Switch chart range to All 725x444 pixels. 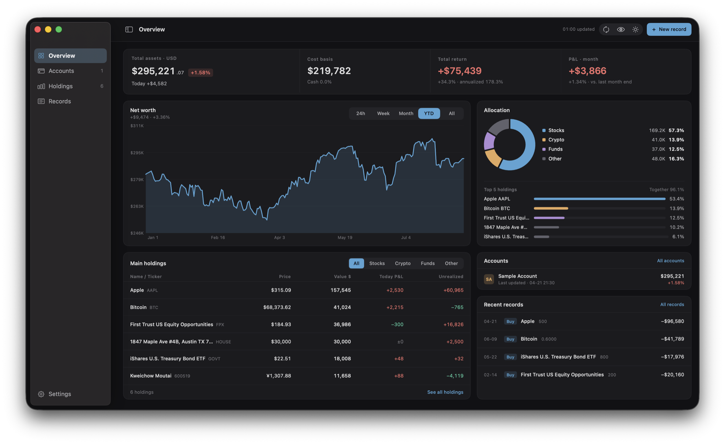coord(452,114)
